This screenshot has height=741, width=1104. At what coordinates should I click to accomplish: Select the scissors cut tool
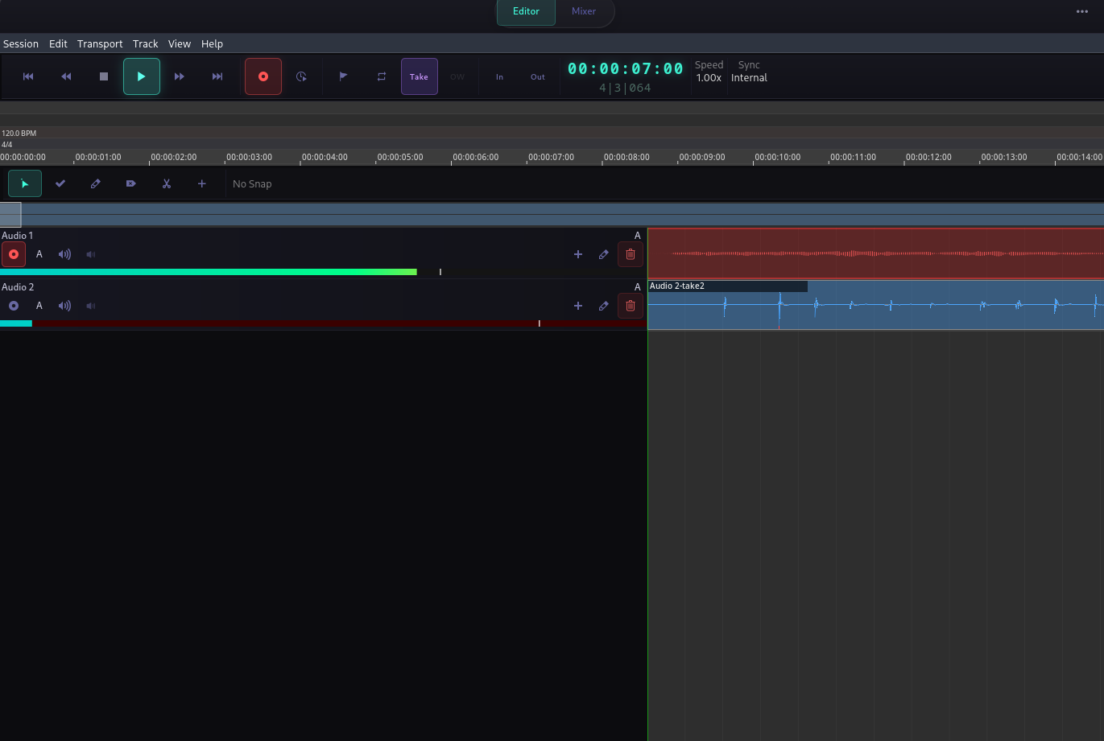click(x=167, y=183)
